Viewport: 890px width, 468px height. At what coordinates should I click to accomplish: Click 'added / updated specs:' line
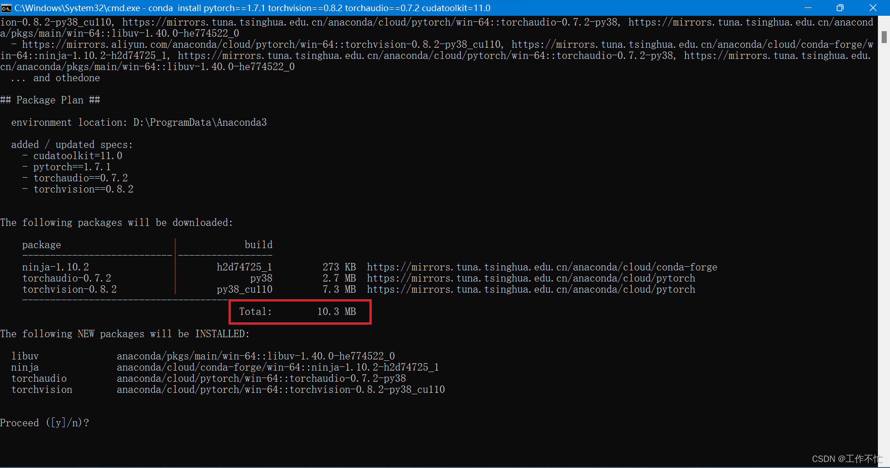[x=72, y=145]
